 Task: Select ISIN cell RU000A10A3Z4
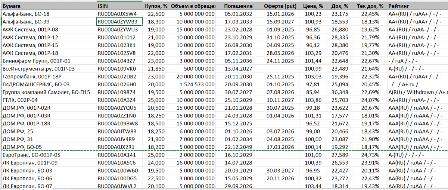119,100
